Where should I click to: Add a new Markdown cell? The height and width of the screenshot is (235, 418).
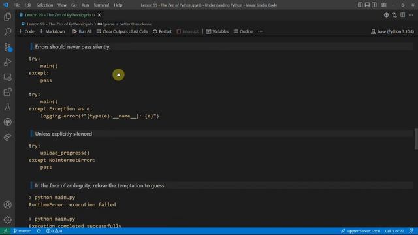click(52, 31)
